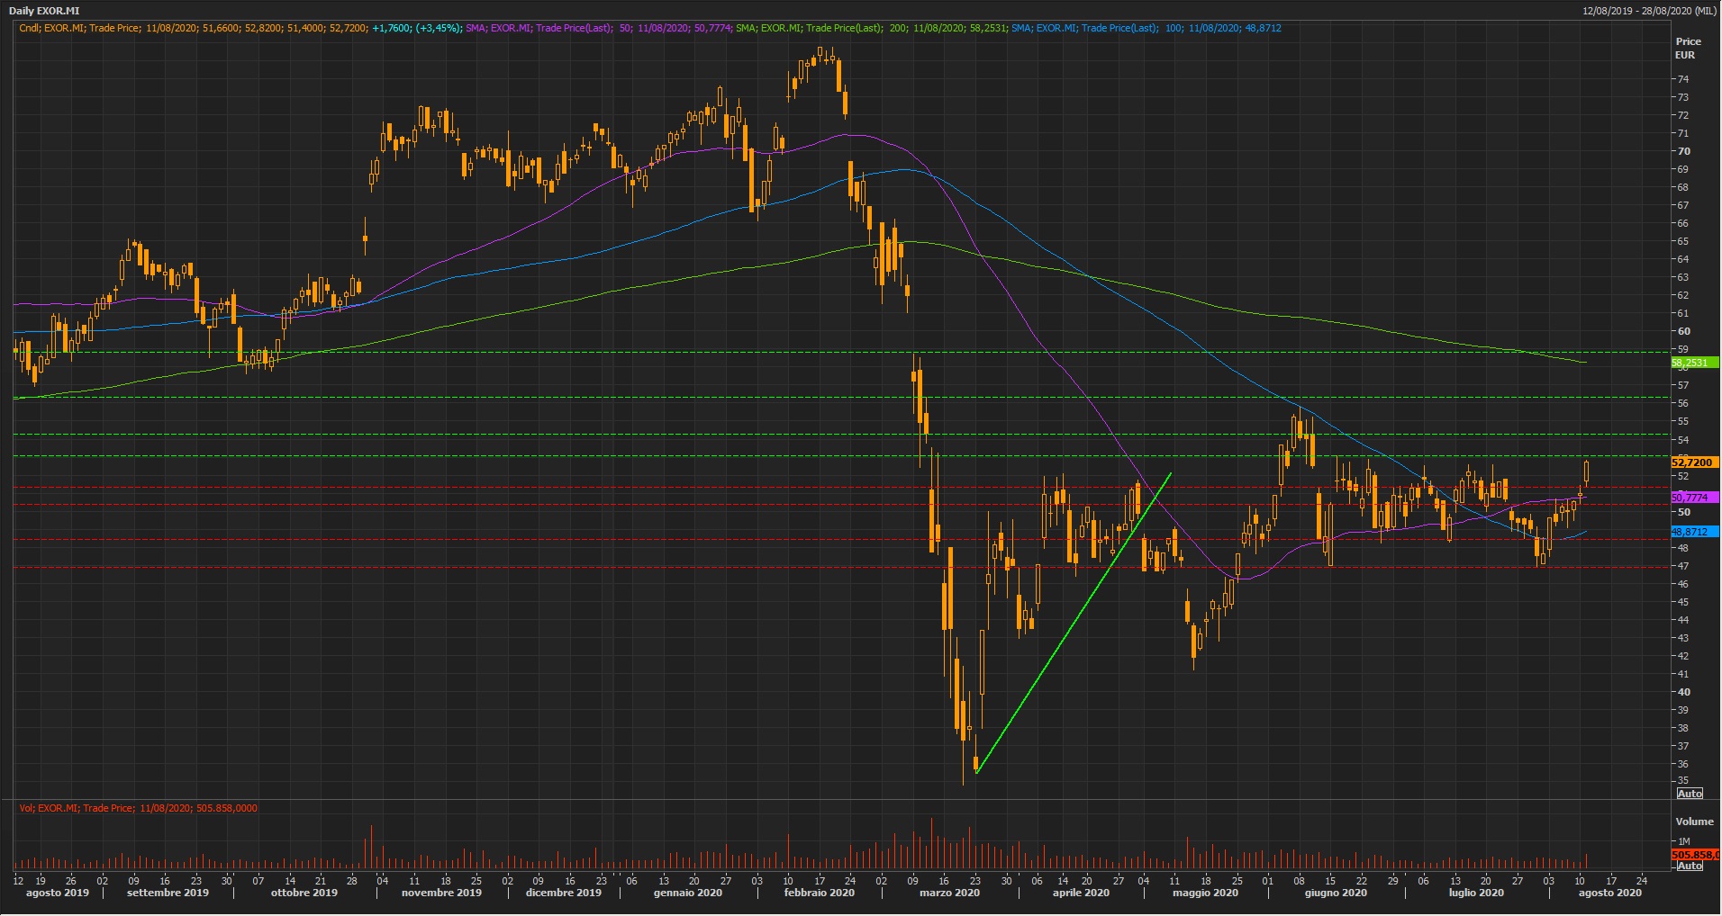Screen dimensions: 1722x916
Task: Click the Price EUR axis header
Action: [1687, 48]
